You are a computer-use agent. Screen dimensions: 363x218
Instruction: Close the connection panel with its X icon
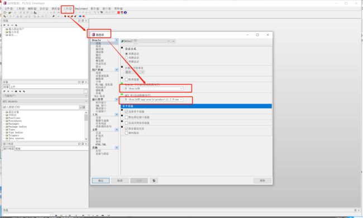(86, 21)
